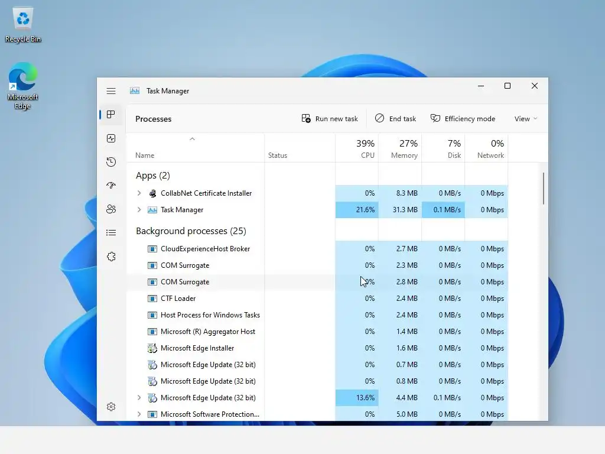This screenshot has height=454, width=605.
Task: Open the Services puzzle-piece icon
Action: click(x=111, y=257)
